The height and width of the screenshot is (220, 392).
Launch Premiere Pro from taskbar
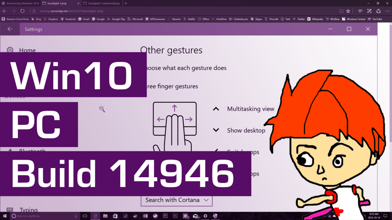pos(165,216)
